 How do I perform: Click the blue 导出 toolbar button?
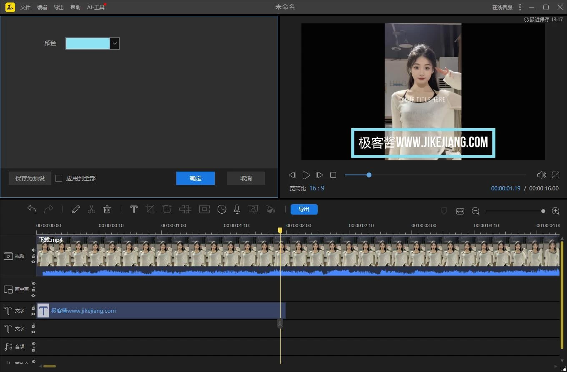(304, 209)
